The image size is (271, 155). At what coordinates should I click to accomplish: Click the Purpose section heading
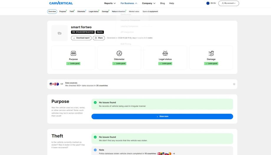pyautogui.click(x=60, y=101)
